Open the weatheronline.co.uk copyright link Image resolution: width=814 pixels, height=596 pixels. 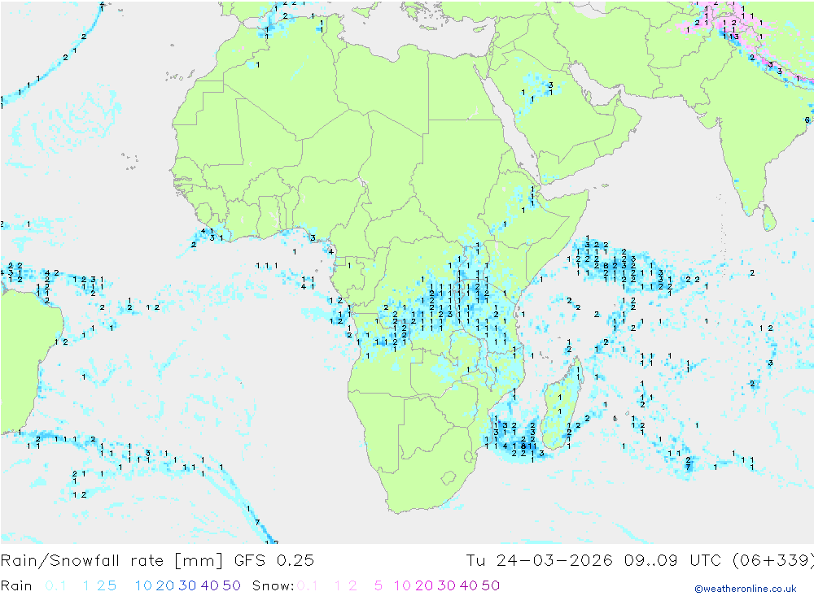point(746,589)
